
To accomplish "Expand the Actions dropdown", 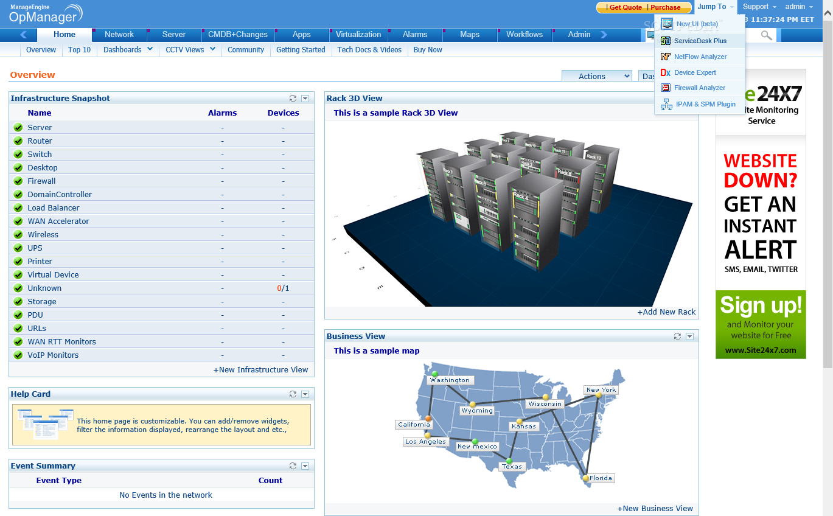I will click(x=597, y=76).
